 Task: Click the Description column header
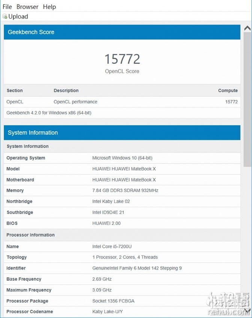pyautogui.click(x=66, y=91)
